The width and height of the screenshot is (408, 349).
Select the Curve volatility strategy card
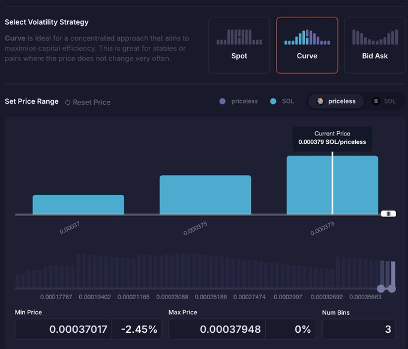click(307, 45)
